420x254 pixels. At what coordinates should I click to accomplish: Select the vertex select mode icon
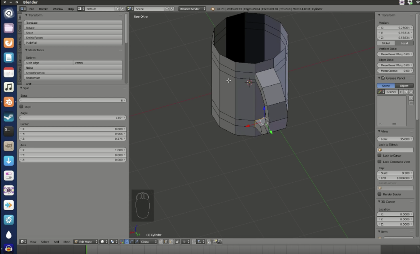161,242
